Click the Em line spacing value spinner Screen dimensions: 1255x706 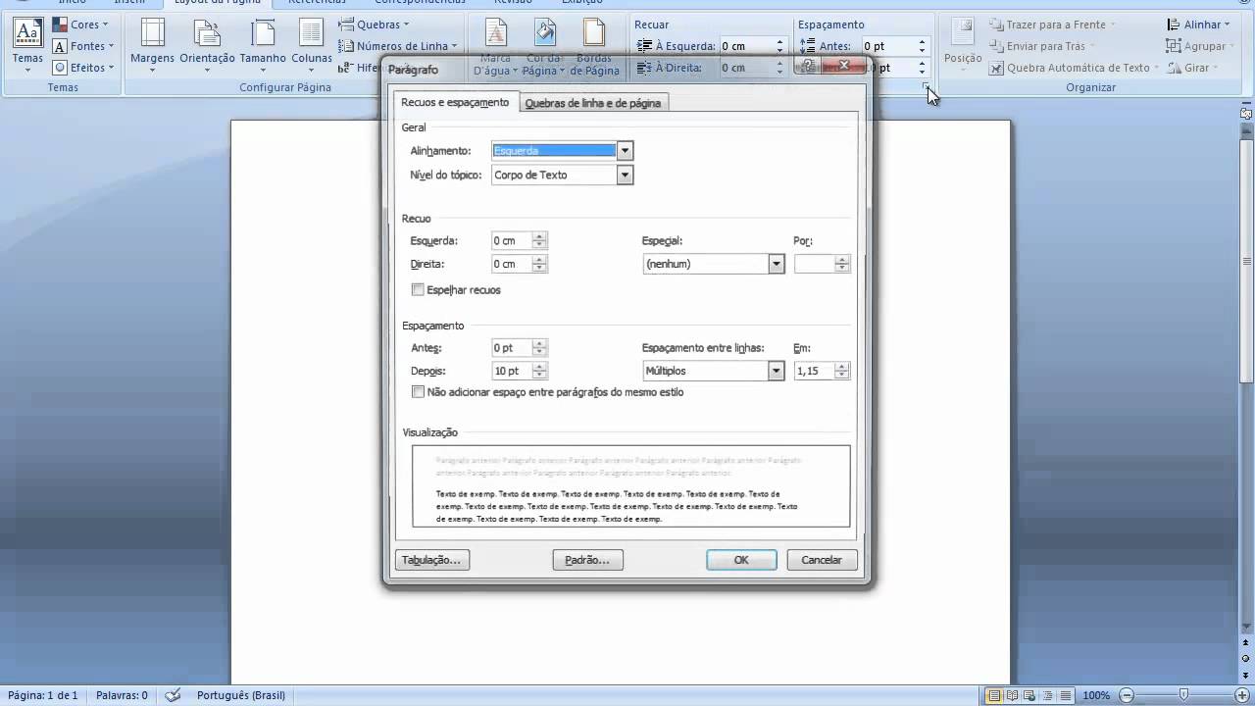(x=841, y=371)
